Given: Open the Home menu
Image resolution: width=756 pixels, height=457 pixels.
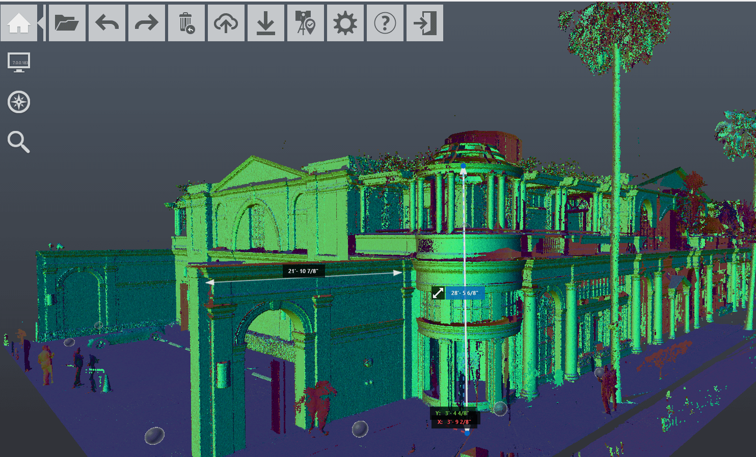Looking at the screenshot, I should point(19,23).
